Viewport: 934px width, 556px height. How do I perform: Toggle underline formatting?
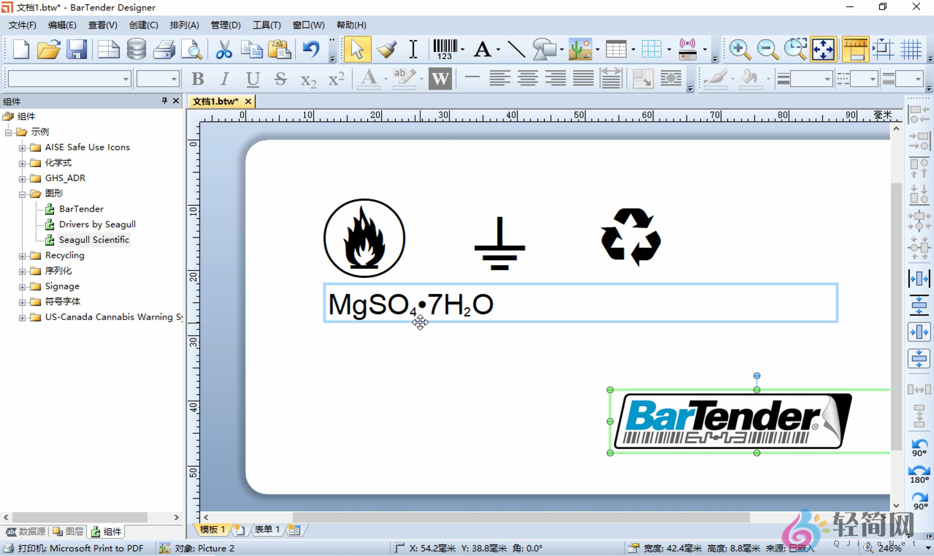pos(253,78)
